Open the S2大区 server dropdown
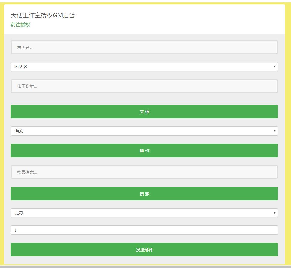The width and height of the screenshot is (291, 268). point(144,67)
